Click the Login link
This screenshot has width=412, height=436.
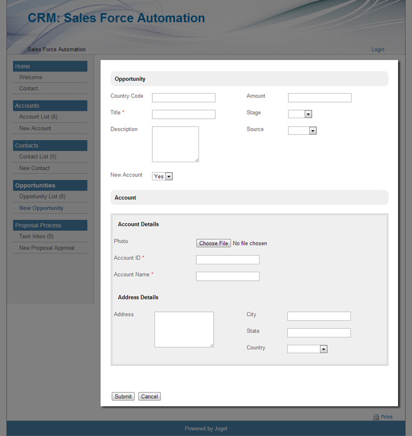[378, 49]
